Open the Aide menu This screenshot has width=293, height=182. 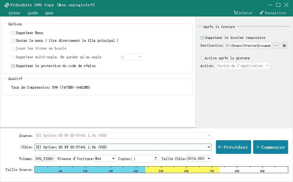[x=49, y=13]
